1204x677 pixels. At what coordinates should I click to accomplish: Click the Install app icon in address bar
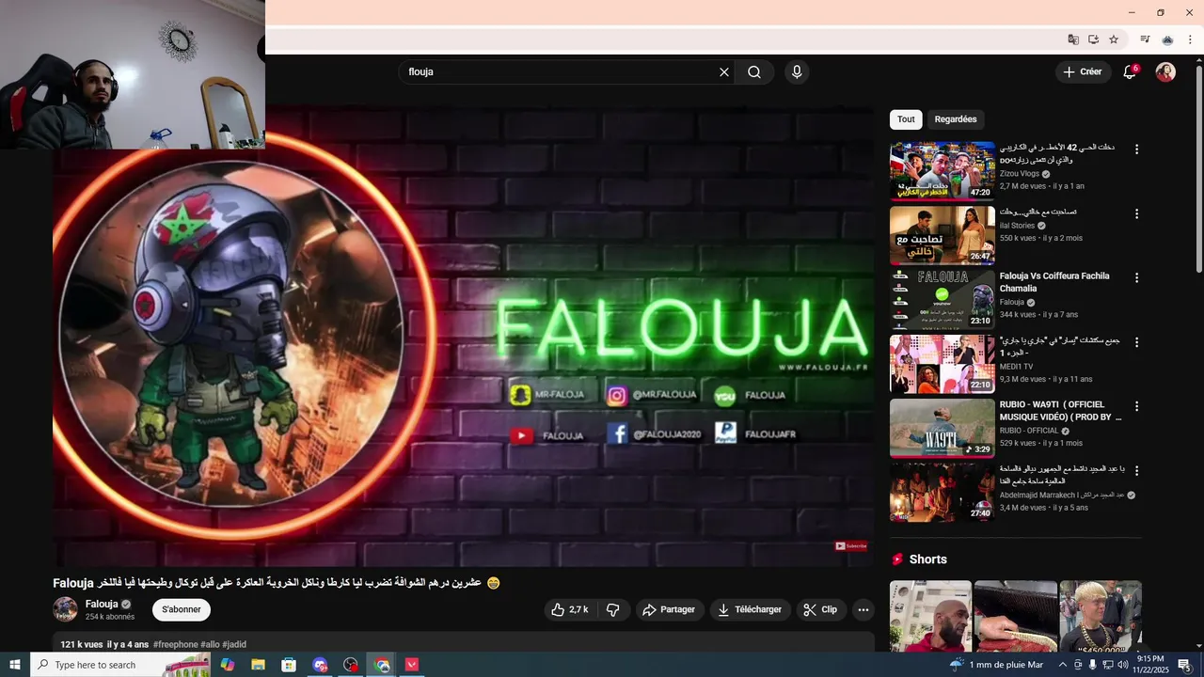click(x=1094, y=39)
